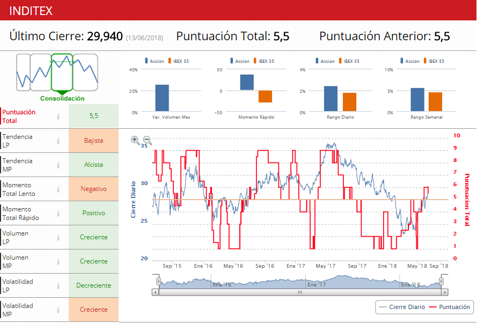477x323 pixels.
Task: Click the May '17 x-axis label
Action: 325,266
